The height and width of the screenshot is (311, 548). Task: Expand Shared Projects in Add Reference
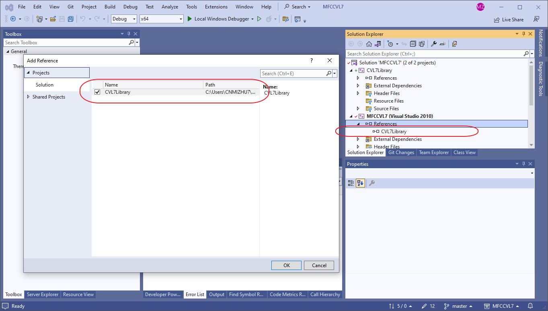(x=28, y=97)
